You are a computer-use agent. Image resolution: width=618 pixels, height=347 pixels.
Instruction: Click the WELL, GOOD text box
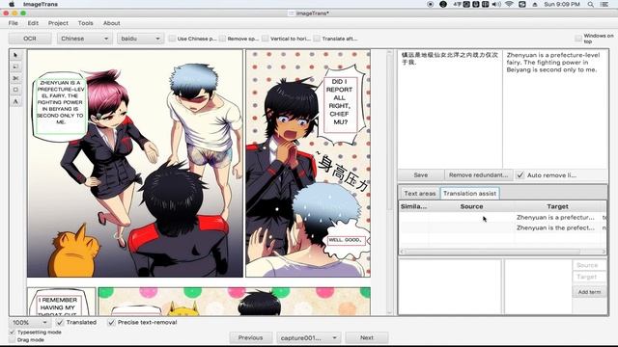coord(346,240)
